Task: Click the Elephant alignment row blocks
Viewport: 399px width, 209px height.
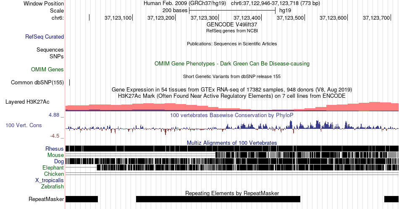Action: 248,167
